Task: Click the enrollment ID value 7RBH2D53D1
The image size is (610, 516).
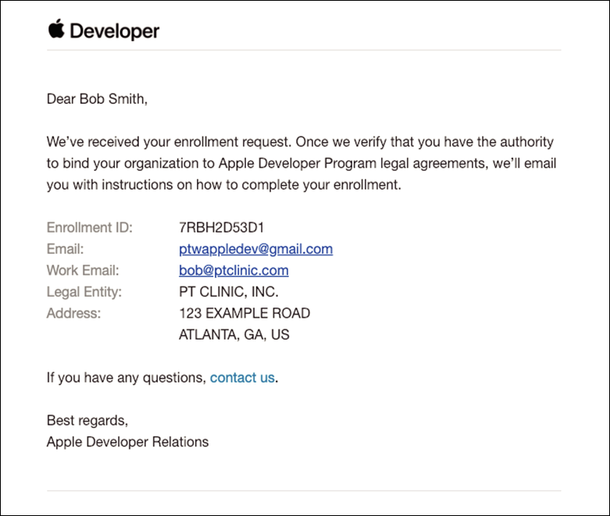Action: click(222, 228)
